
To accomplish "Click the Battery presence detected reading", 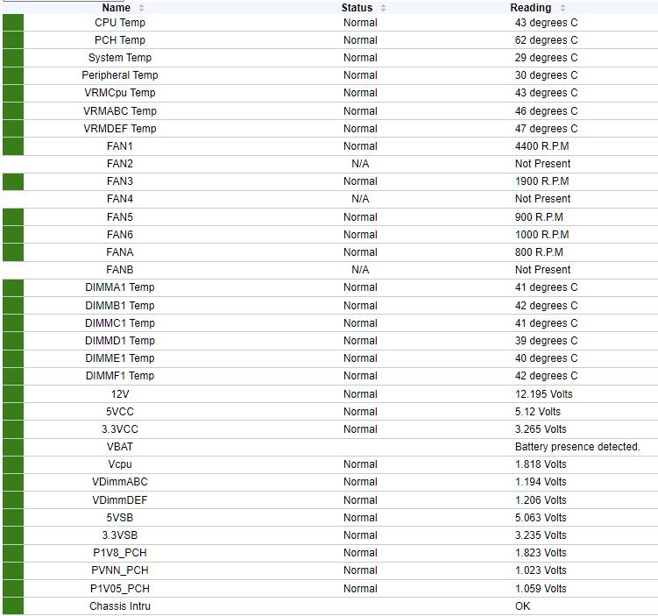I will 577,447.
